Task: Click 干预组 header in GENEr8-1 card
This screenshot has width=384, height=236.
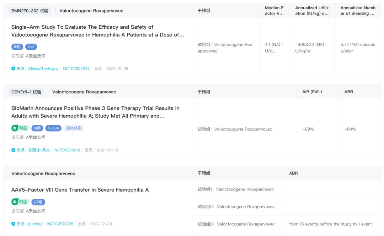Action: coord(204,92)
